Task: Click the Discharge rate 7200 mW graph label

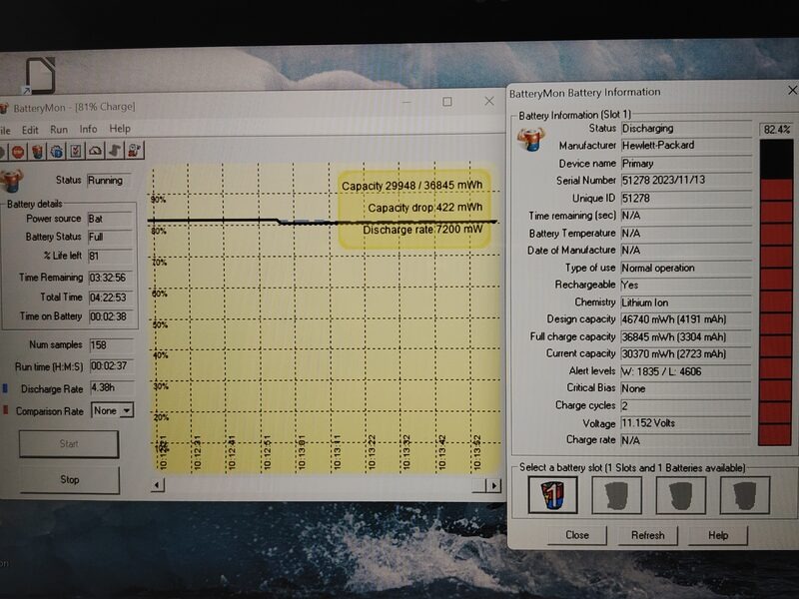Action: [422, 230]
